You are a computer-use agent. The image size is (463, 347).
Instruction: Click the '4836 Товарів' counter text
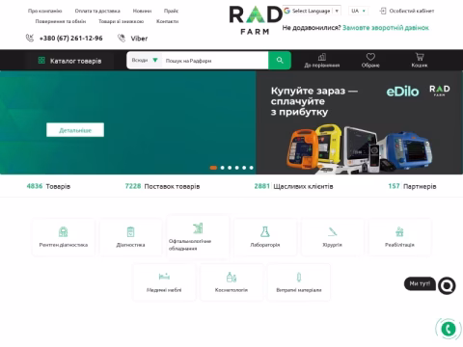coord(48,186)
